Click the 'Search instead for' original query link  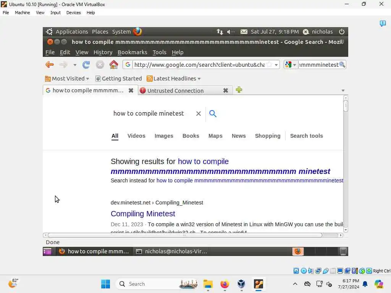[250, 180]
